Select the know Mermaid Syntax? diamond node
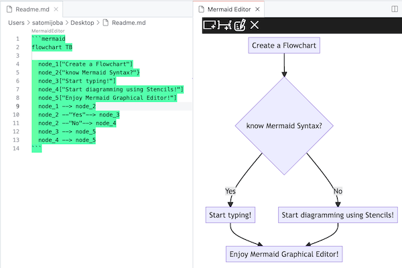The height and width of the screenshot is (268, 402). [x=284, y=126]
